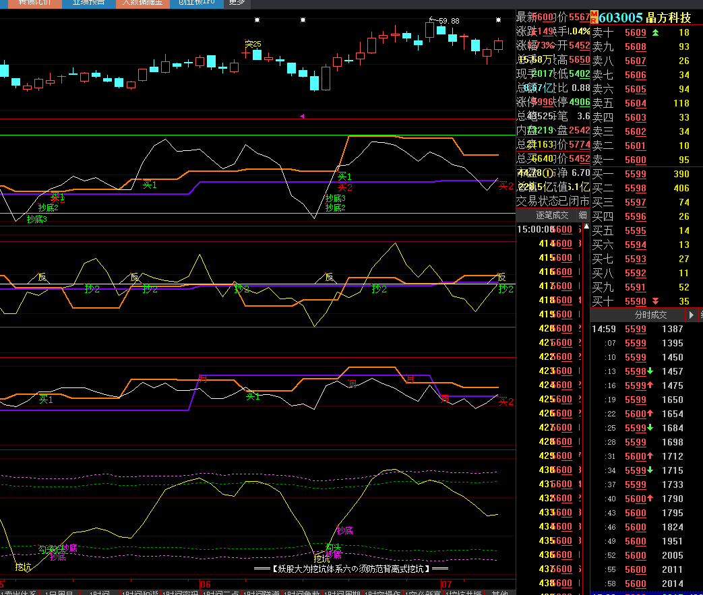Screen dimensions: 703x595
Task: Click the green down arrow on the :25 trade row
Action: pyautogui.click(x=650, y=428)
